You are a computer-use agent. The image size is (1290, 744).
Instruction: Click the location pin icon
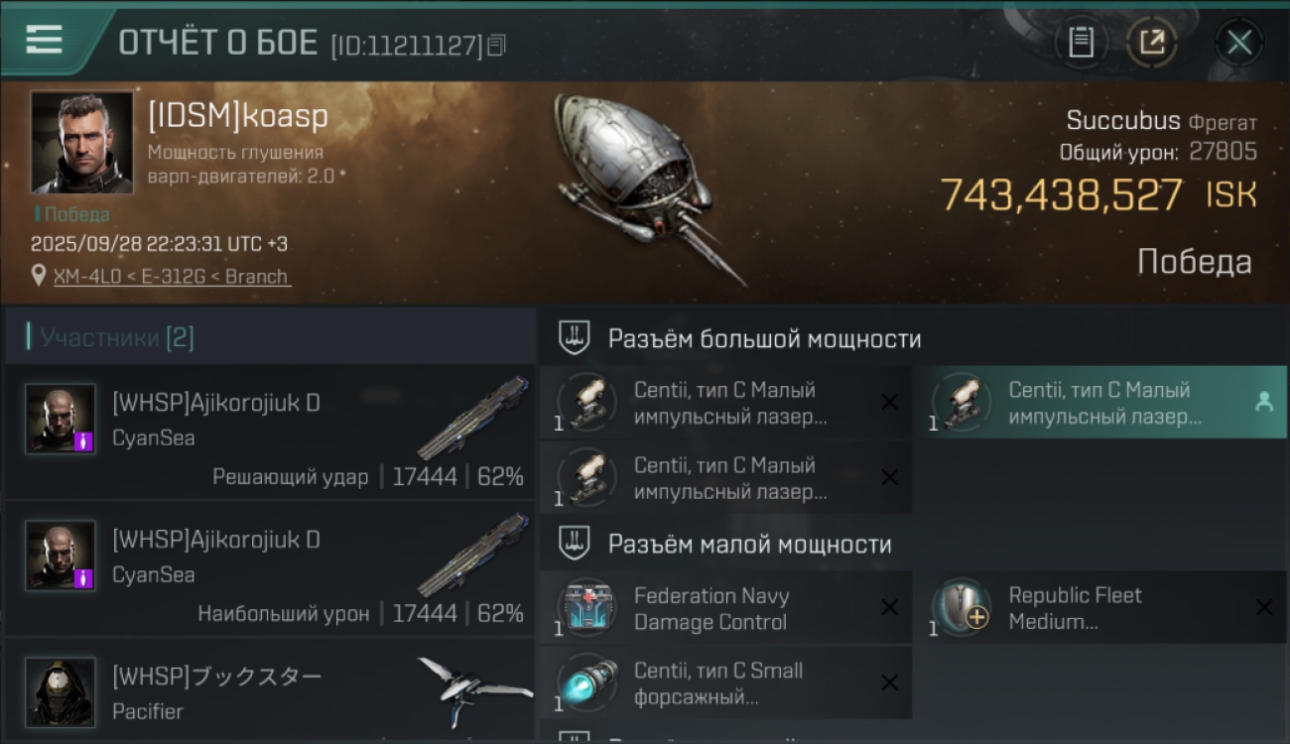pyautogui.click(x=39, y=276)
